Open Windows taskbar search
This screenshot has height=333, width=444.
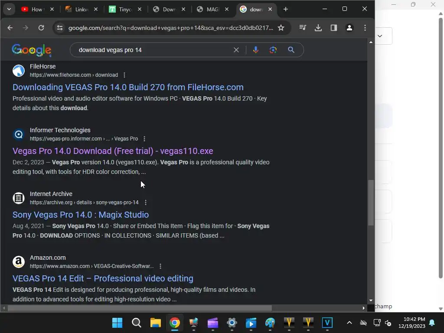(x=137, y=323)
